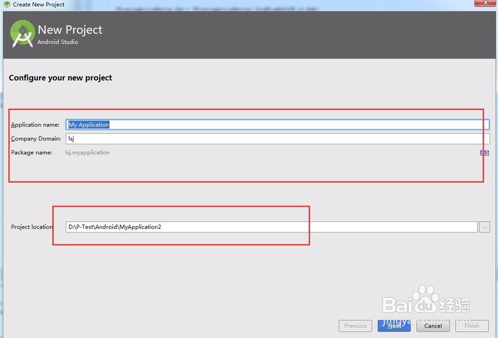Click the Project location label

pos(32,227)
